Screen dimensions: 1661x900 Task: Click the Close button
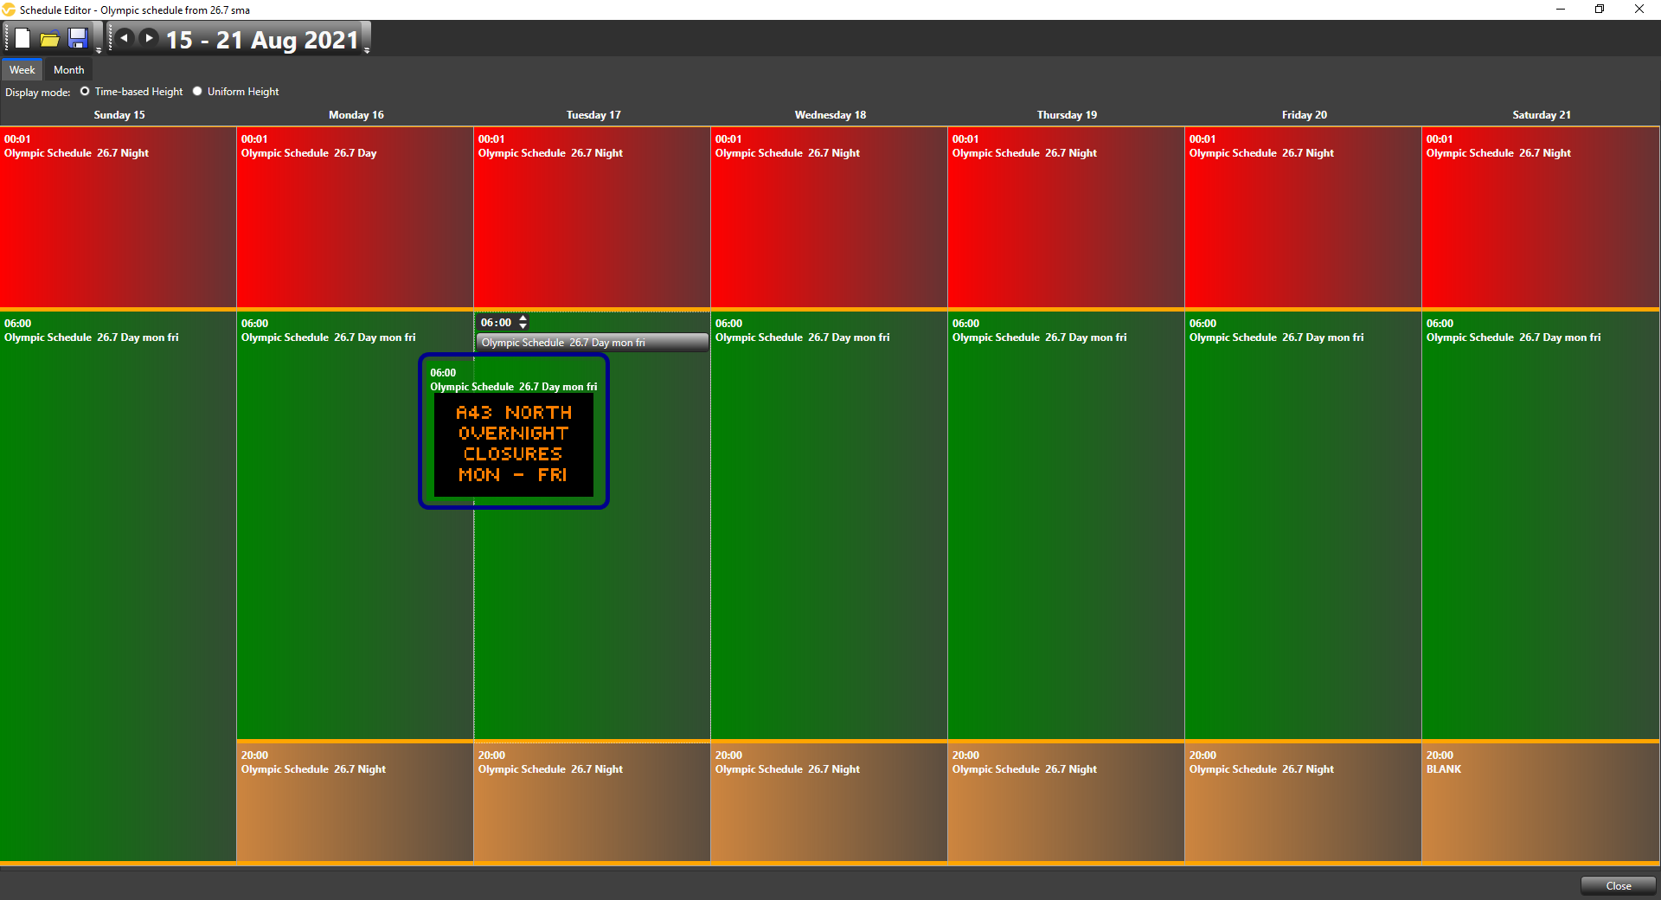click(x=1618, y=885)
